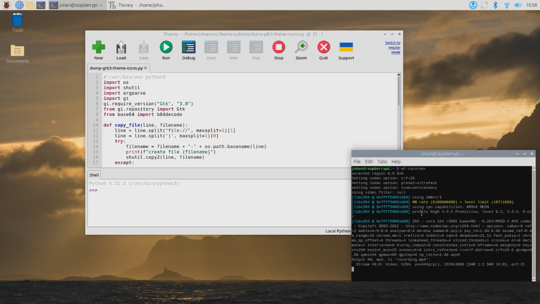Open a file with the Load icon
The width and height of the screenshot is (540, 304).
point(121,47)
